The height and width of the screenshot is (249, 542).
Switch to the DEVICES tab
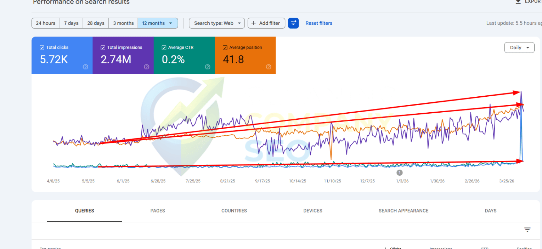(x=312, y=211)
